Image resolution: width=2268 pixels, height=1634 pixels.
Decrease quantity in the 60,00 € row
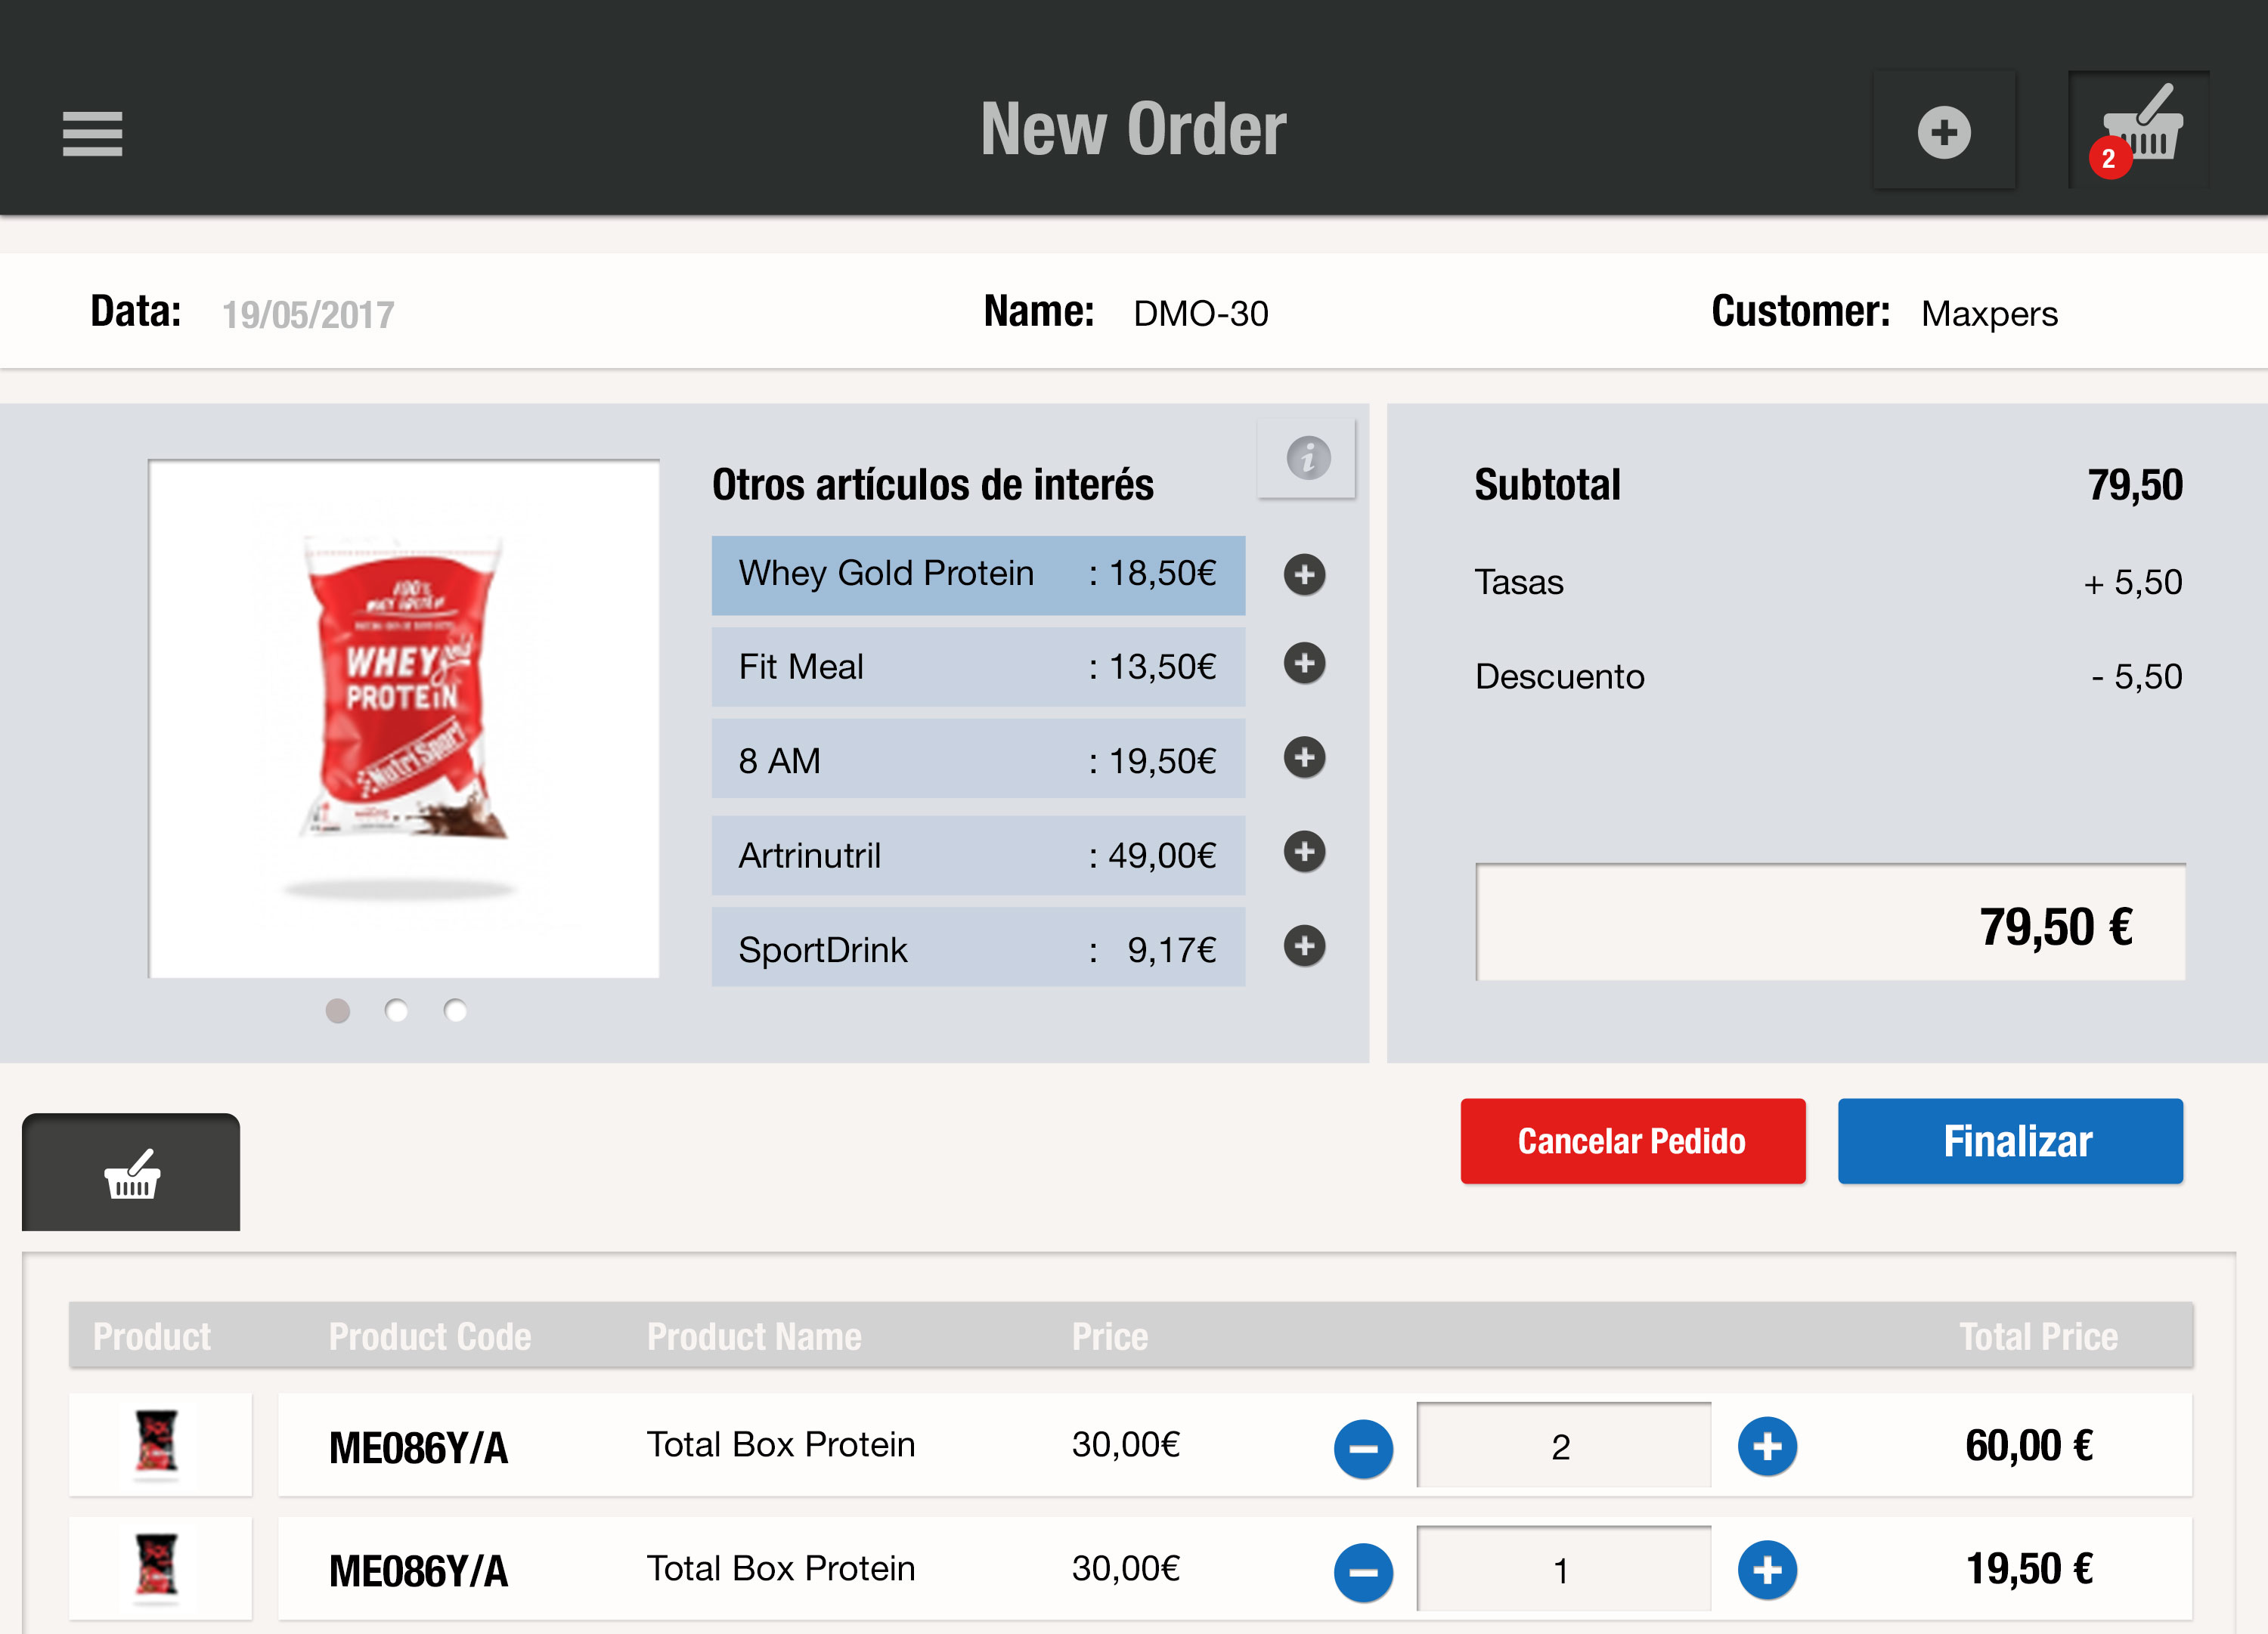1363,1447
